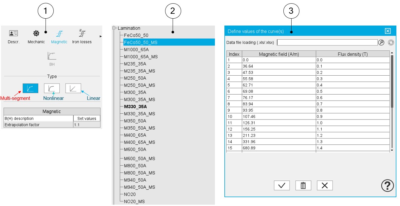Open the help question mark icon
Screen dimensions: 400x206
[x=387, y=186]
